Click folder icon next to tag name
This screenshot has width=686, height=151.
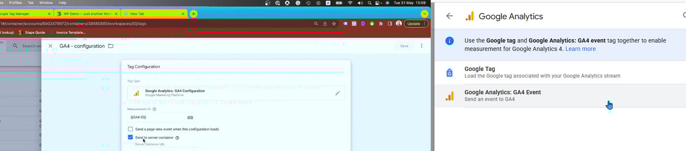pos(111,46)
